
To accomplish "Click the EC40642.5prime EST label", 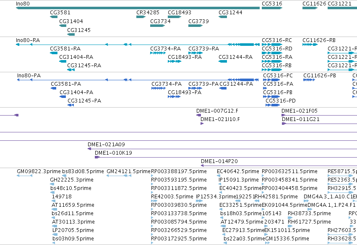I will coord(238,171).
